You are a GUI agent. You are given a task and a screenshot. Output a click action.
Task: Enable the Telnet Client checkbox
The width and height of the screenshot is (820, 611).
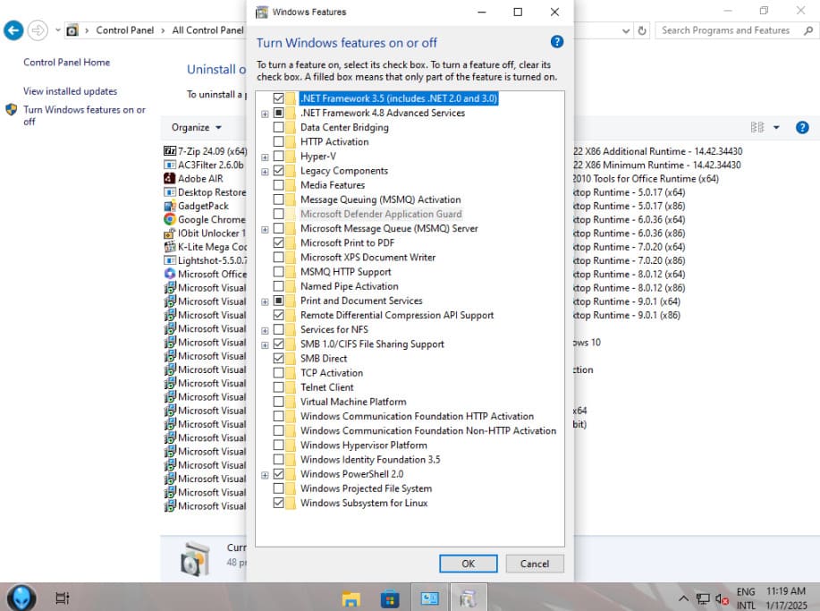(279, 387)
